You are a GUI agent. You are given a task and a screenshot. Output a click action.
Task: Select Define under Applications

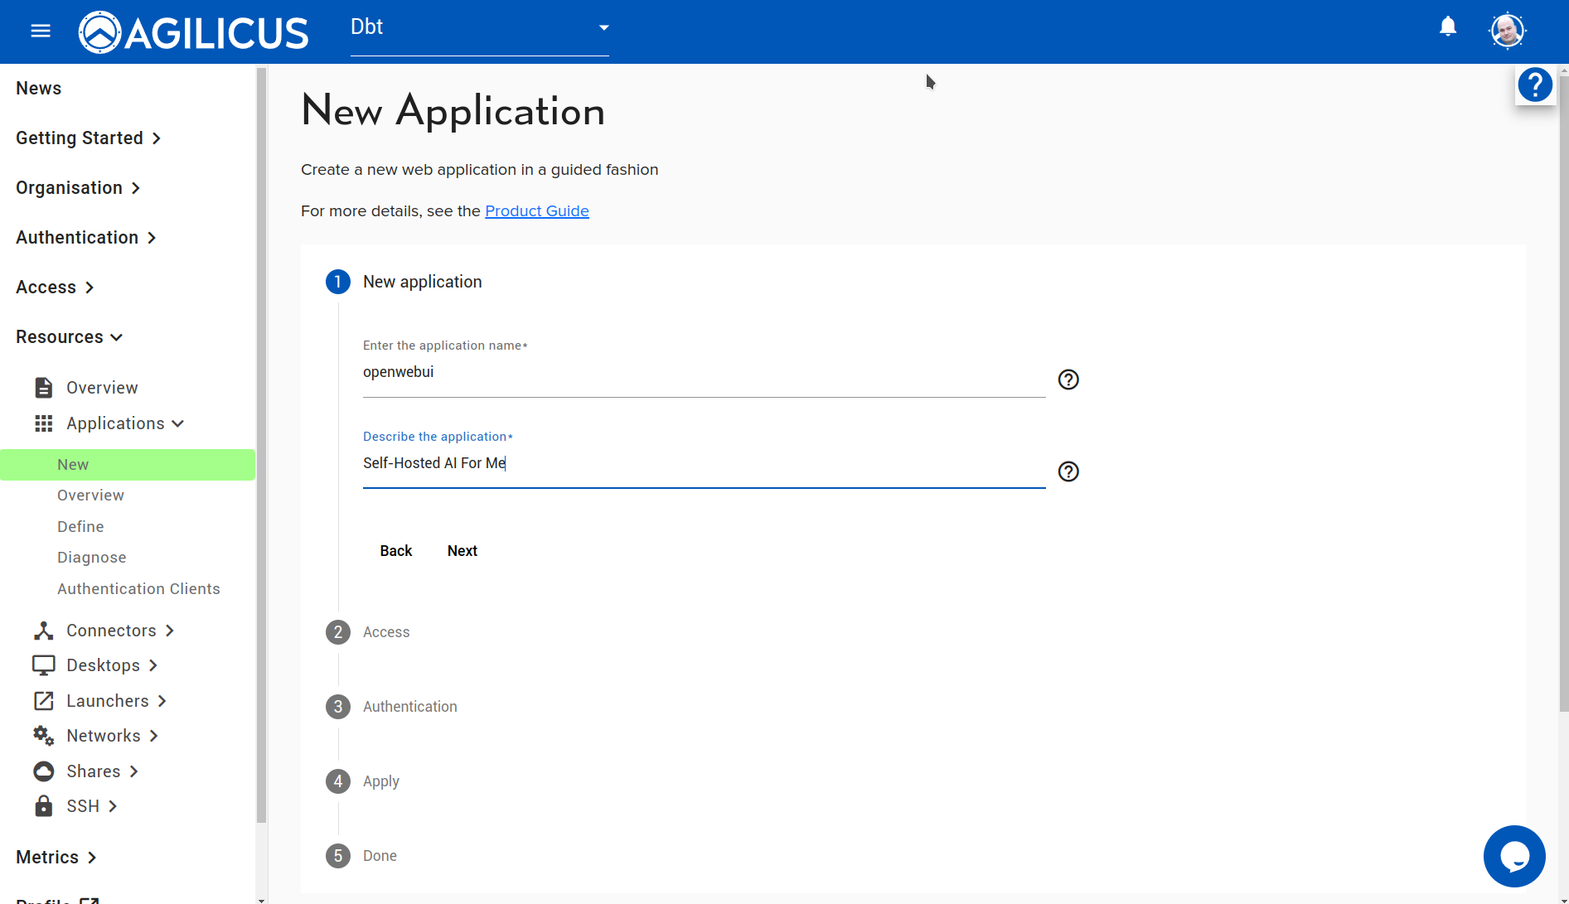[80, 527]
